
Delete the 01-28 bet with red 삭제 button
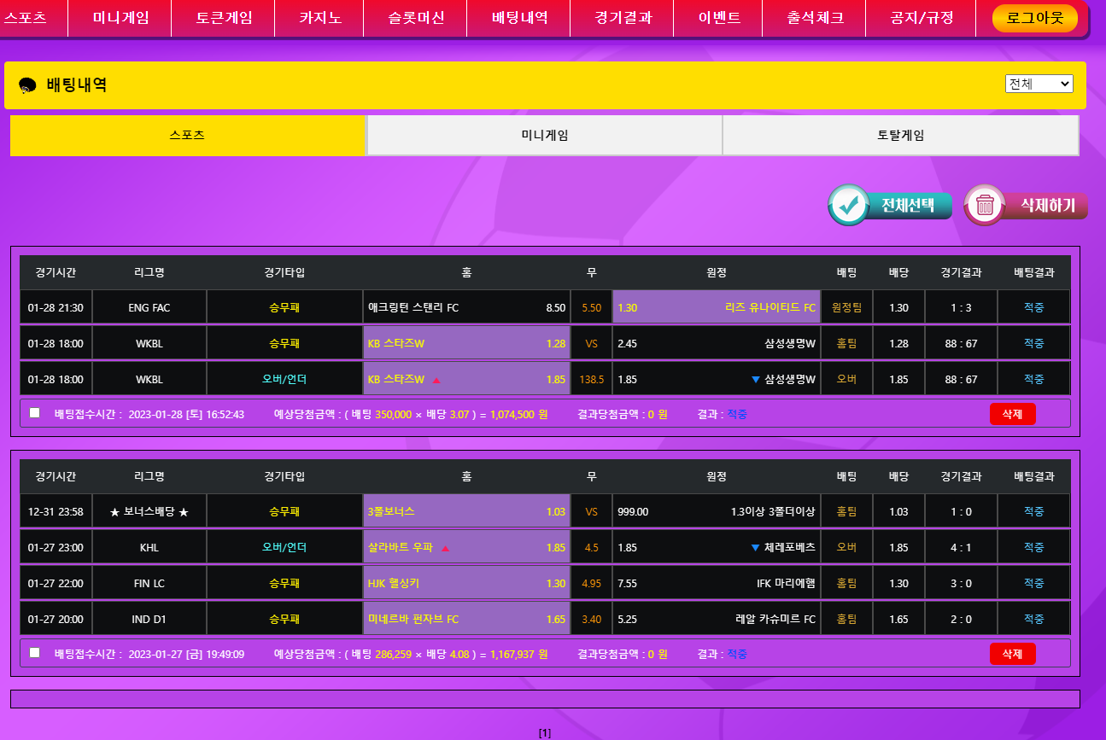click(1012, 414)
